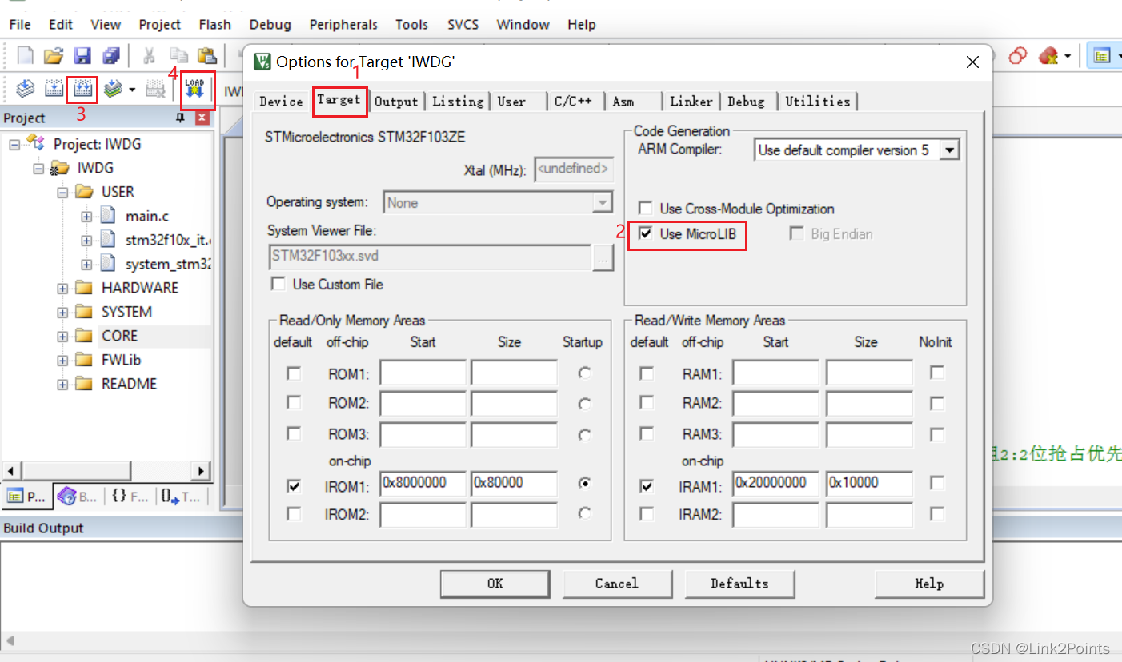This screenshot has width=1122, height=662.
Task: Close the Project panel with red X
Action: pos(202,118)
